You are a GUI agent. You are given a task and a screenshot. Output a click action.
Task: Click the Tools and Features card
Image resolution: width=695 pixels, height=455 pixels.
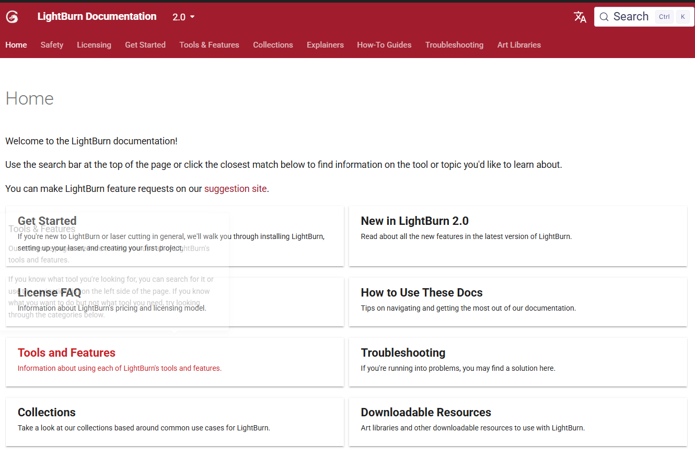[174, 361]
